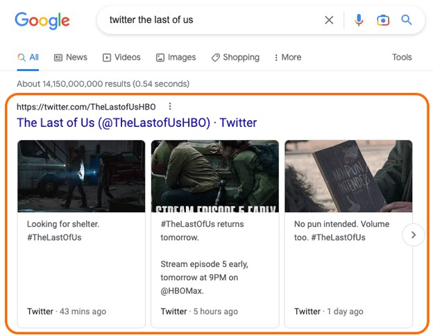This screenshot has width=433, height=335.
Task: Click the 'Twitter · 43 mins ago' label
Action: pos(67,311)
